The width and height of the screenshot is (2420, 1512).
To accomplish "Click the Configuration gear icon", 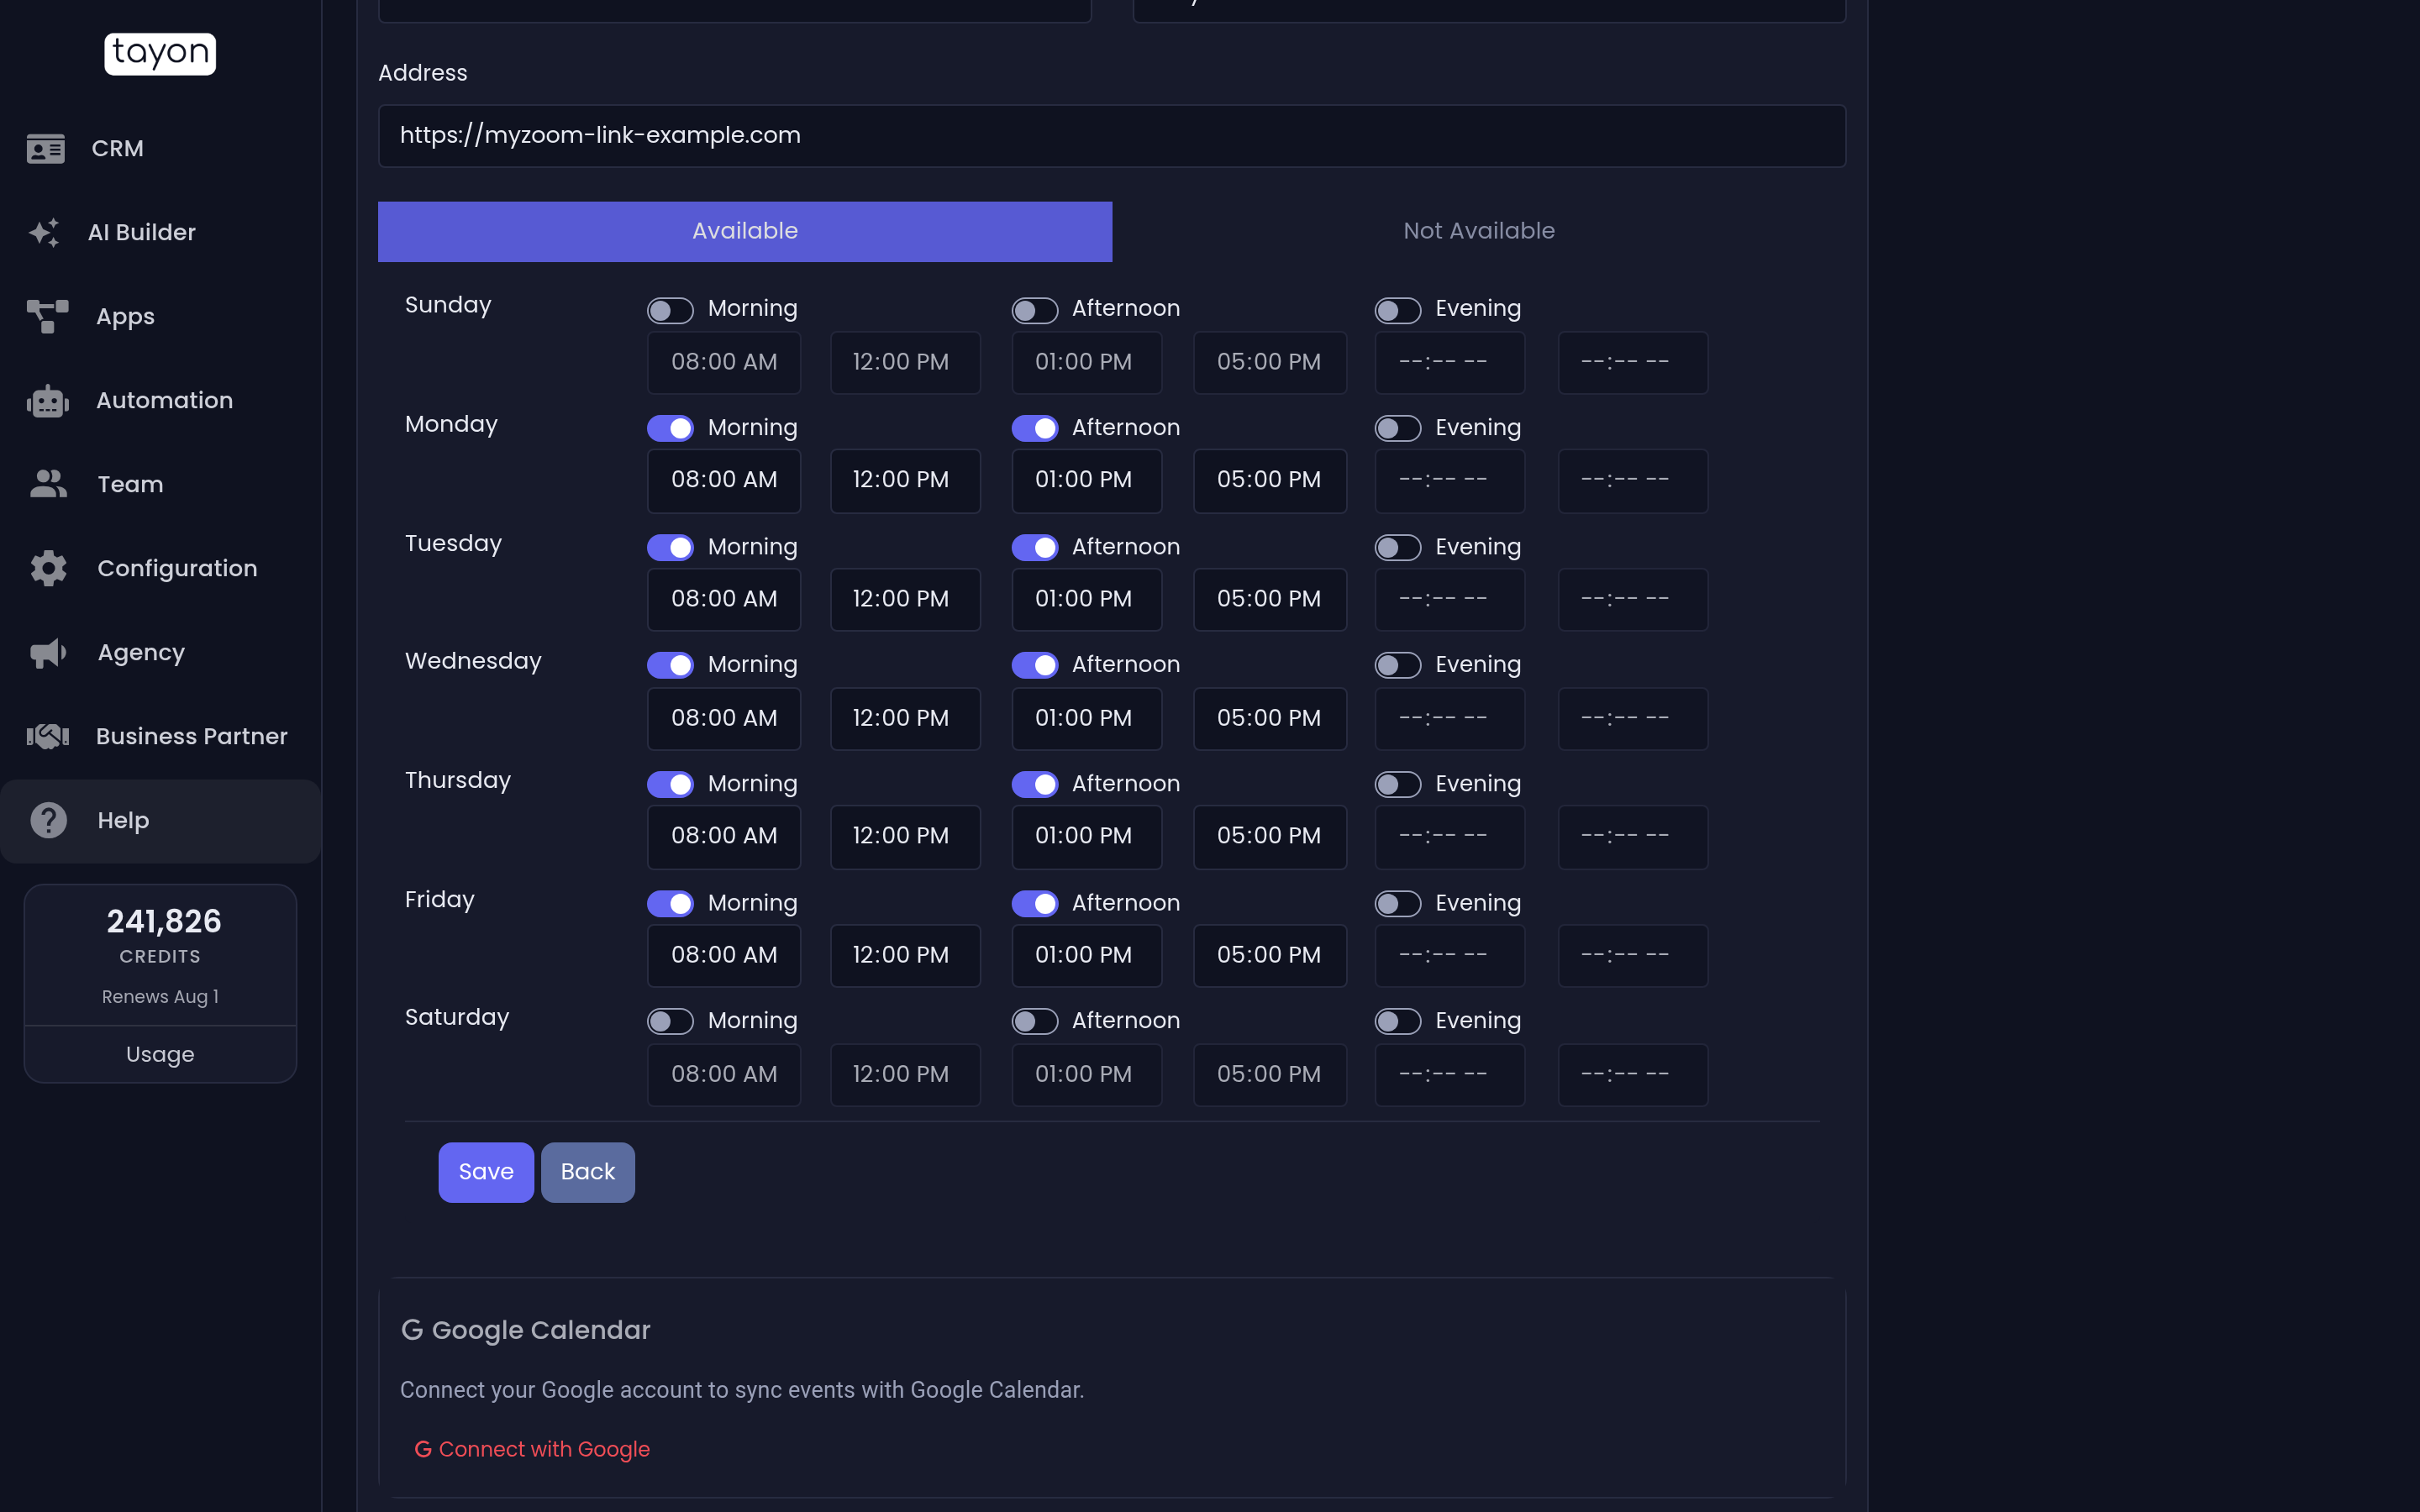I will [x=48, y=568].
